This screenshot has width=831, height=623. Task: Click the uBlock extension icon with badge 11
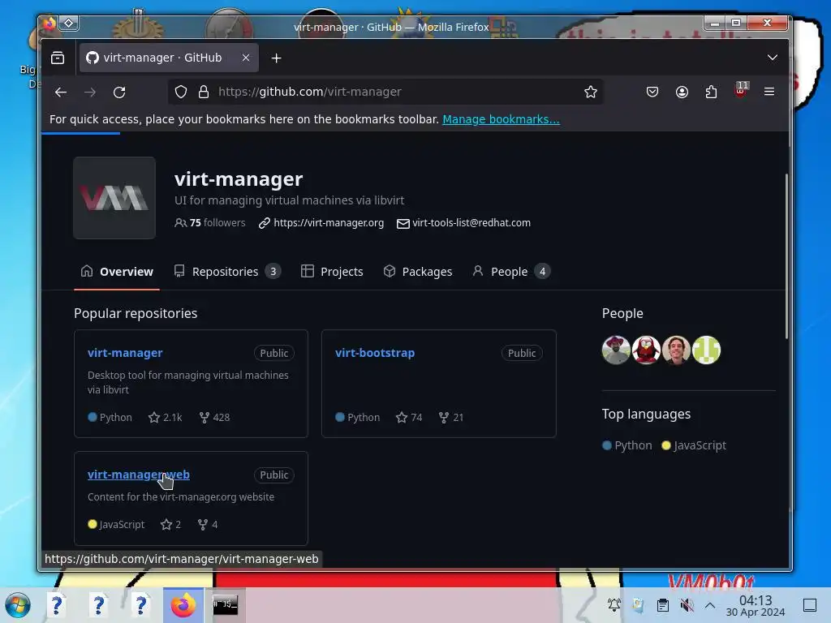[x=741, y=91]
